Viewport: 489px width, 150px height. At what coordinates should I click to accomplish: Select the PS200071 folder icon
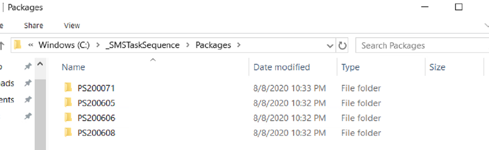click(x=68, y=87)
